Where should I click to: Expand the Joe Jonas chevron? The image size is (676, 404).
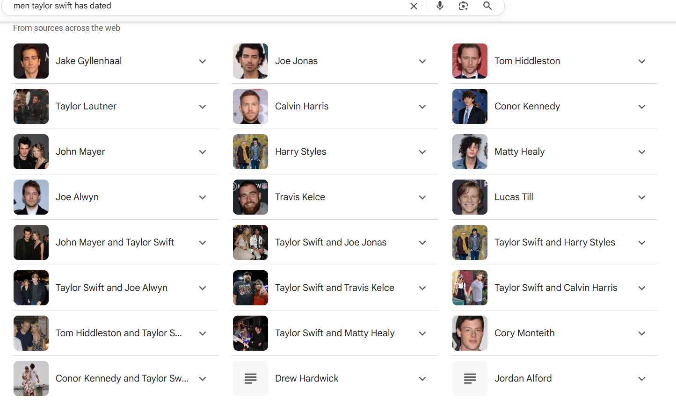click(x=422, y=61)
